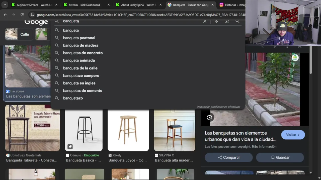Click the 'SILVINA C' source name
321x180 pixels.
167,155
